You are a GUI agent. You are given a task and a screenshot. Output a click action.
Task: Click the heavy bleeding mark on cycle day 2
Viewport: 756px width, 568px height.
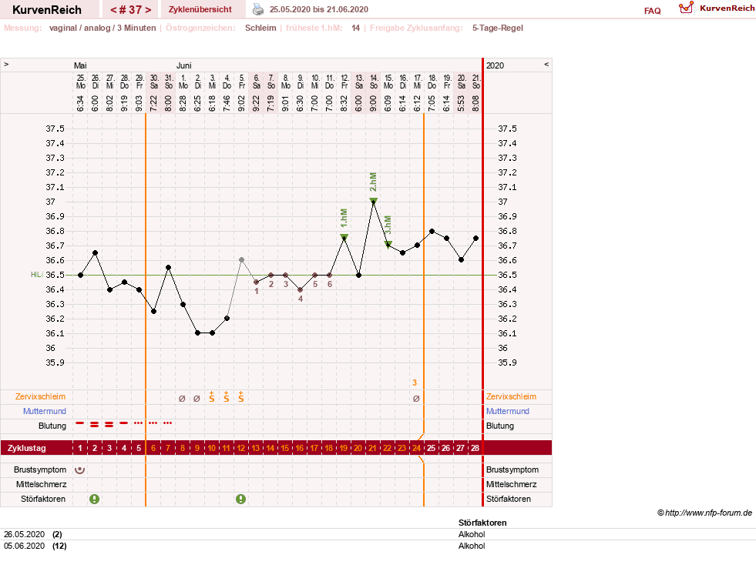[95, 424]
